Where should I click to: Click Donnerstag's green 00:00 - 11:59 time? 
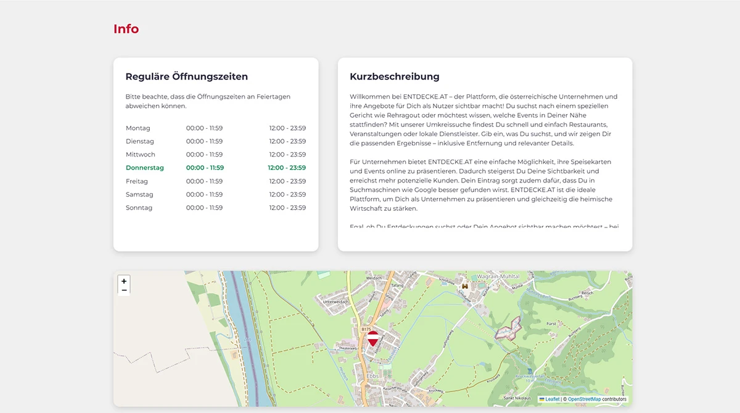(x=205, y=168)
